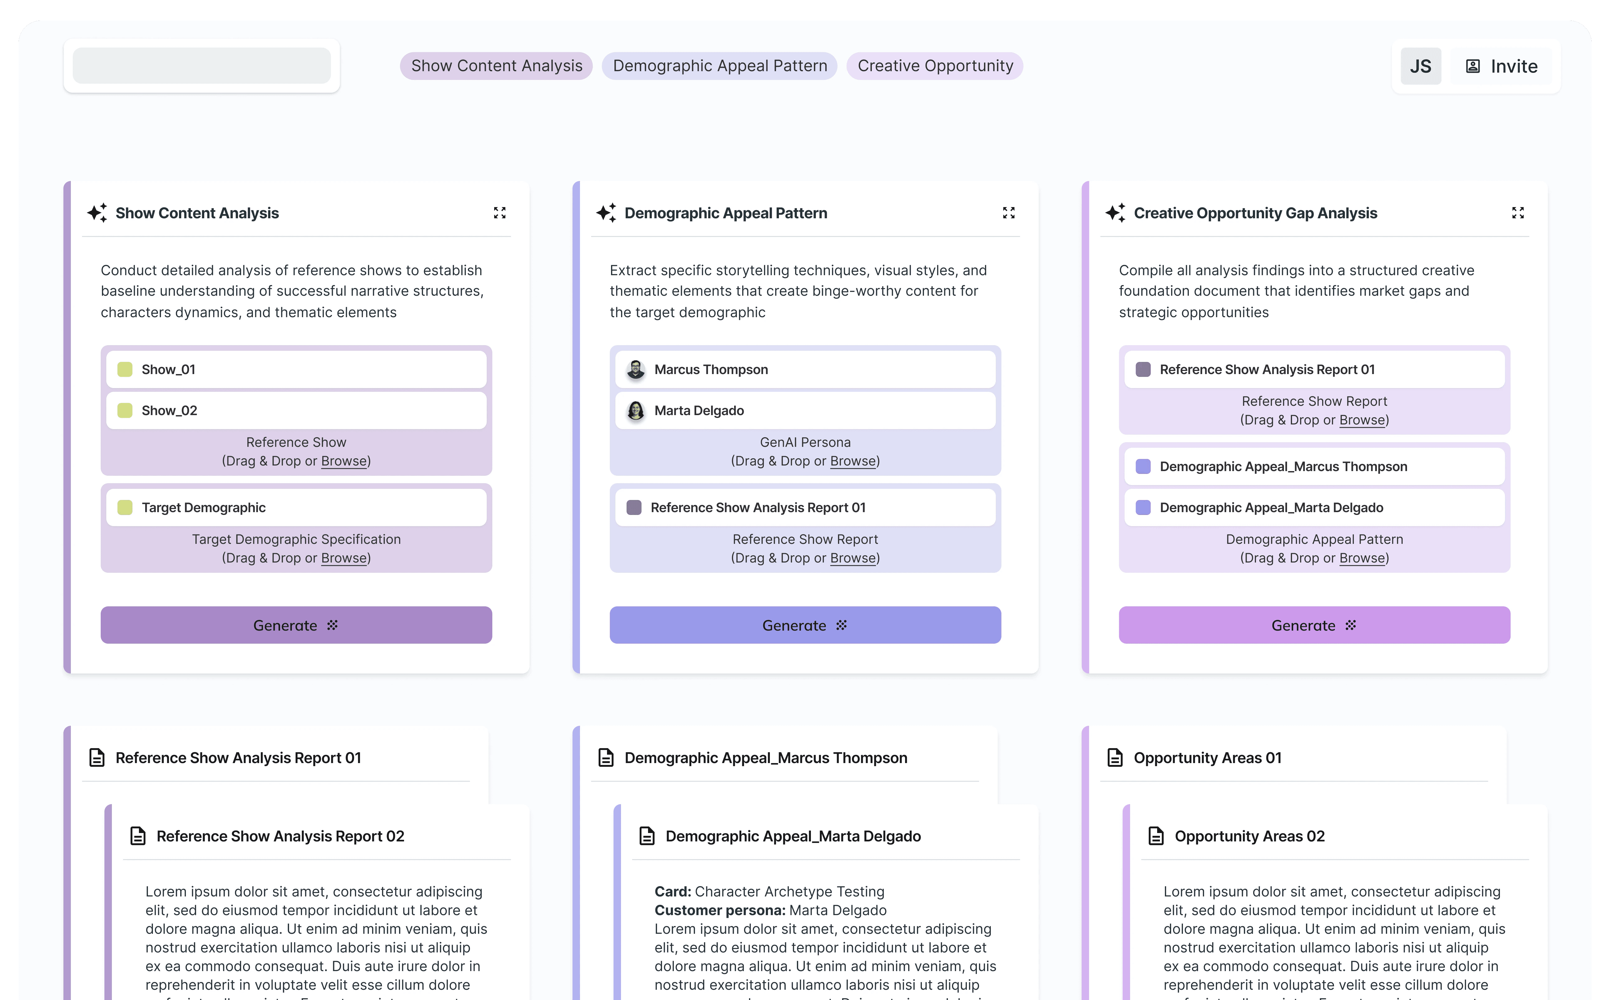The width and height of the screenshot is (1605, 1000).
Task: Generate the Creative Opportunity Gap Analysis
Action: [x=1314, y=625]
